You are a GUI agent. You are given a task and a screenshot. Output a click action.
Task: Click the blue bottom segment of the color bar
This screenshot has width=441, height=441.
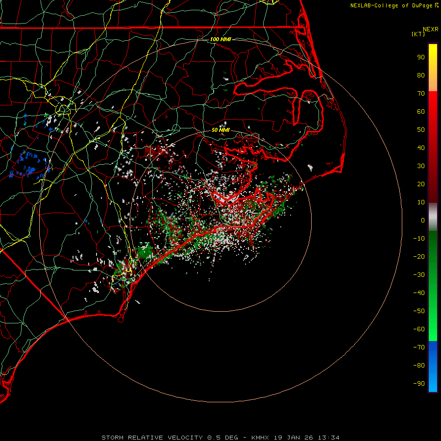[433, 366]
